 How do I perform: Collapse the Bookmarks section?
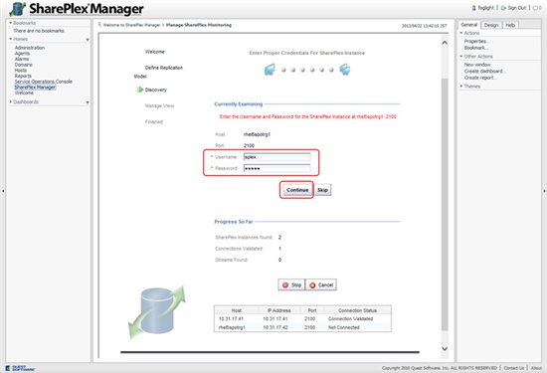pos(11,23)
